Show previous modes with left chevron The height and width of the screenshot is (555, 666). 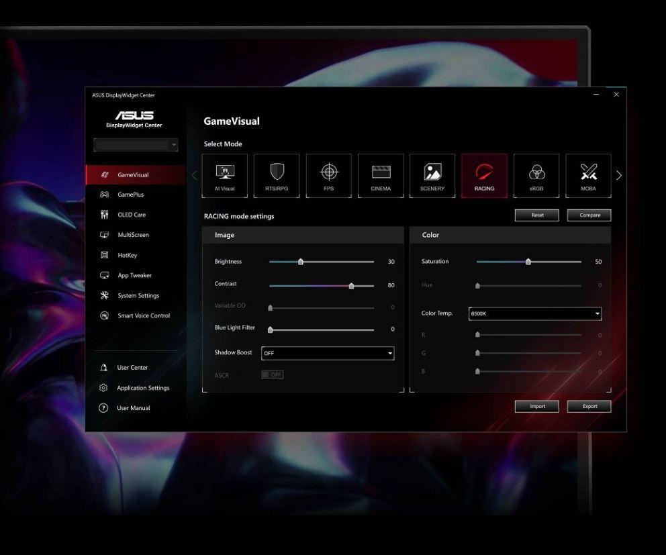pyautogui.click(x=195, y=175)
